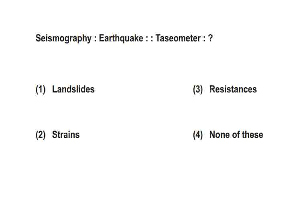Click the capital R of Resistances
Image resolution: width=301 pixels, height=201 pixels.
pyautogui.click(x=212, y=89)
